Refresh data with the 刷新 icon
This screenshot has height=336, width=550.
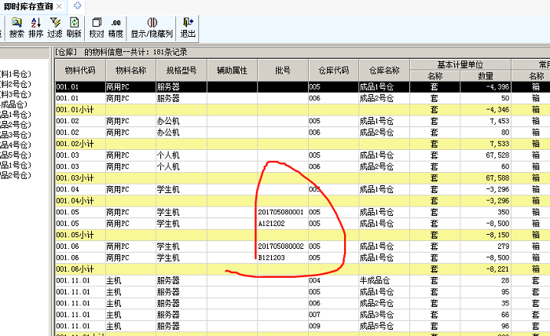point(74,27)
